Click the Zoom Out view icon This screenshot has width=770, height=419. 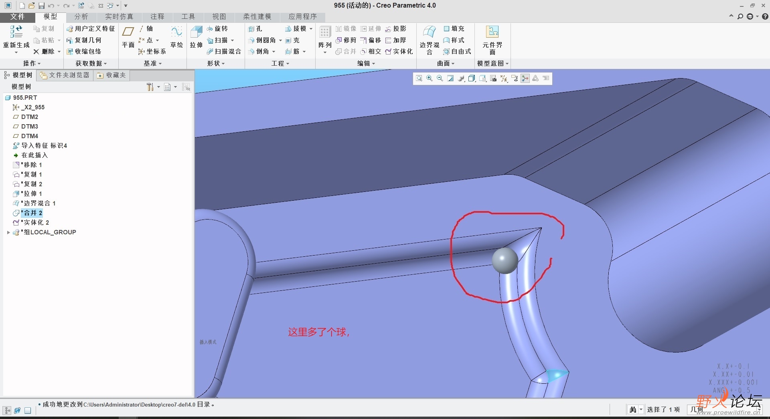coord(440,79)
